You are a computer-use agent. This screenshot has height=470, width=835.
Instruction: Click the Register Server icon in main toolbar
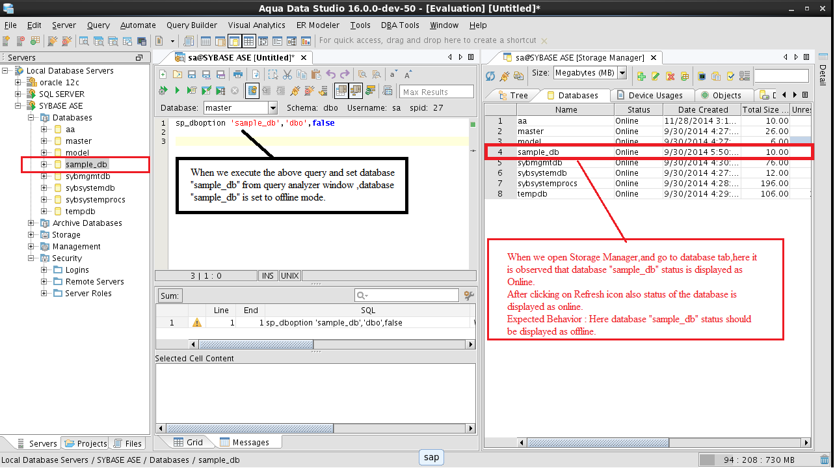click(x=6, y=40)
